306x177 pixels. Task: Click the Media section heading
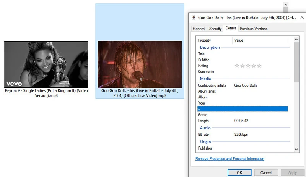point(205,79)
